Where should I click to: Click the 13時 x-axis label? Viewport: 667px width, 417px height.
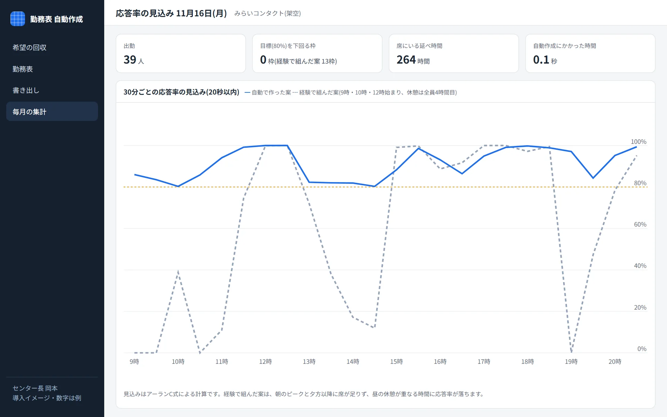309,362
